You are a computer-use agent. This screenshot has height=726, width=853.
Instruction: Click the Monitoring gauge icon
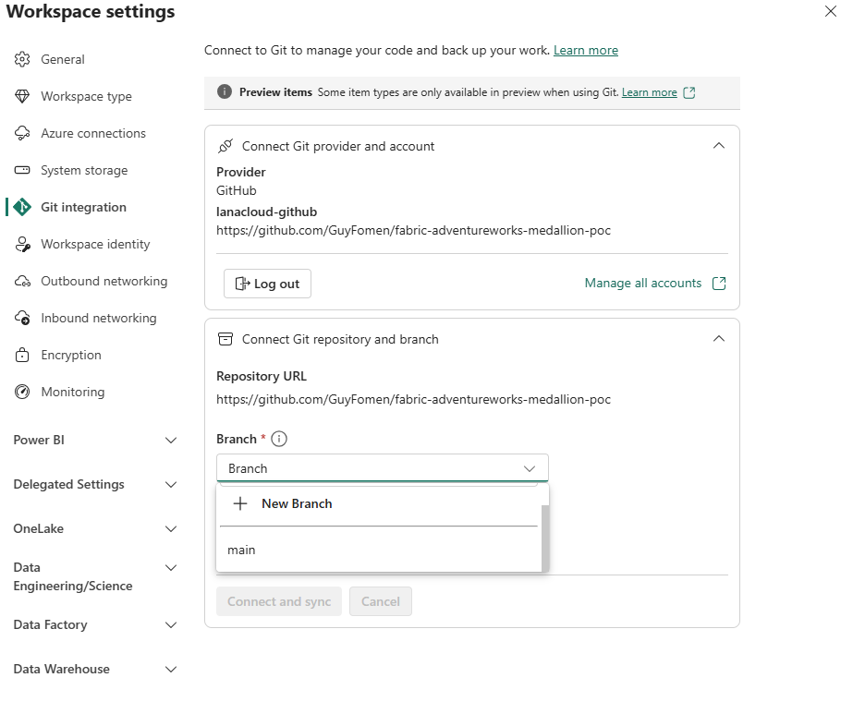[22, 392]
